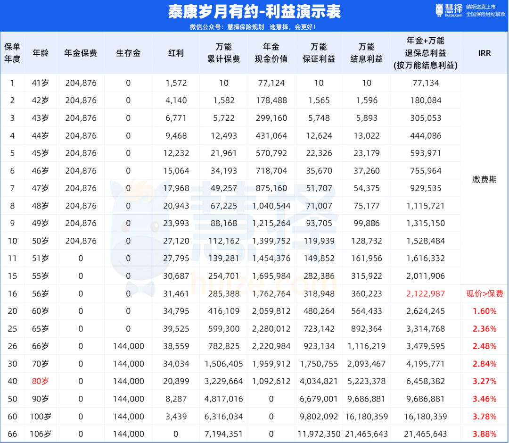This screenshot has height=443, width=509.
Task: Click the 缴费期 cell in the IRR column
Action: coord(484,179)
